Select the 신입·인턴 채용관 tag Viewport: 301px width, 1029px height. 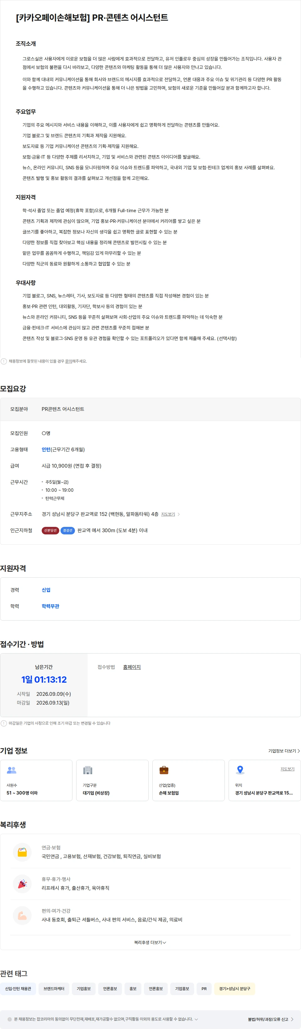(18, 989)
